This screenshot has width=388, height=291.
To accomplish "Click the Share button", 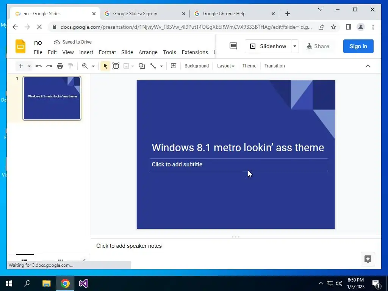I will tap(318, 46).
